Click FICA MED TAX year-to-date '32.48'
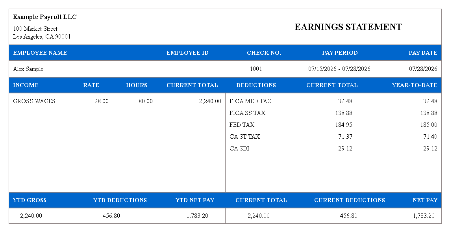Screen dimensions: 450x232 tap(430, 101)
